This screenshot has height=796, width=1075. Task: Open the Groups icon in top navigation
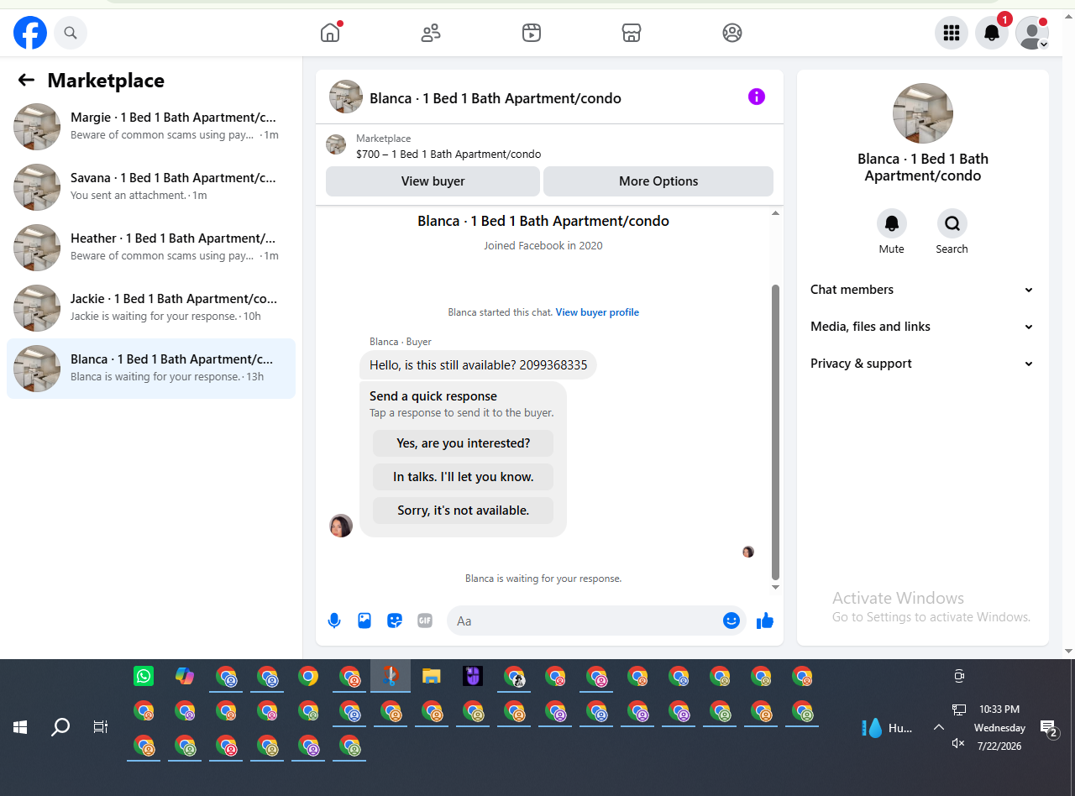coord(732,33)
